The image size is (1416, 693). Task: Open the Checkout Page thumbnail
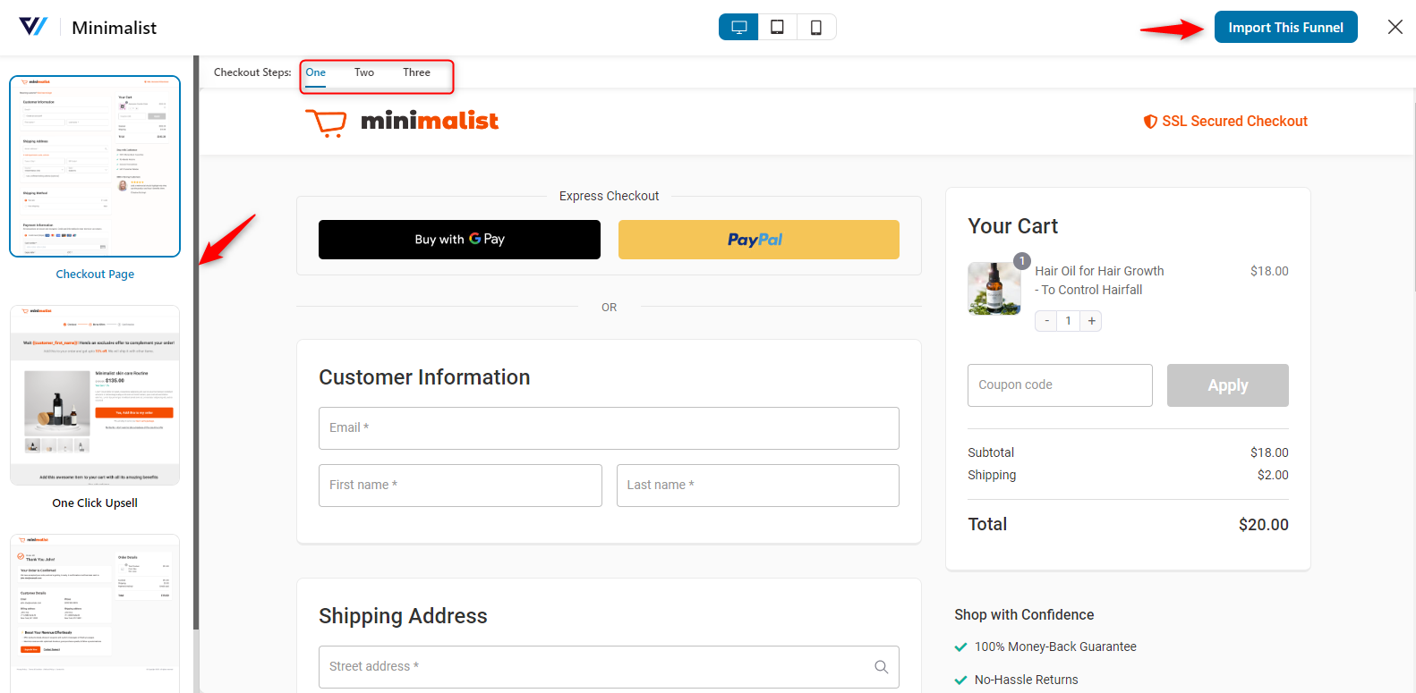[95, 166]
